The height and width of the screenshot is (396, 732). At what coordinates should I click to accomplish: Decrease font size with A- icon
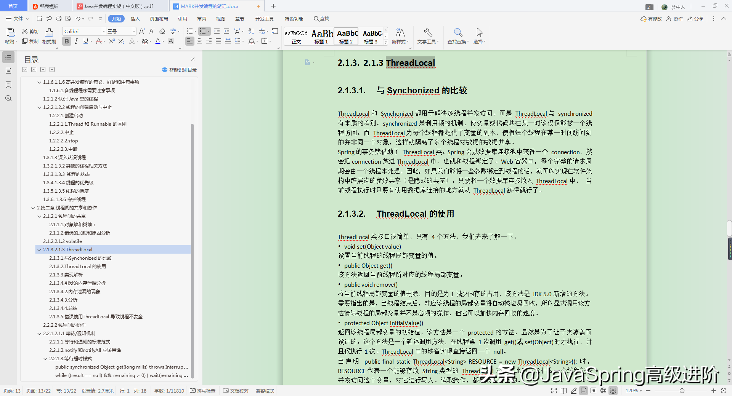(x=152, y=31)
